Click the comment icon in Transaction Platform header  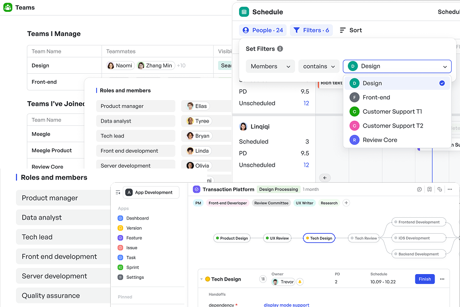pos(419,189)
